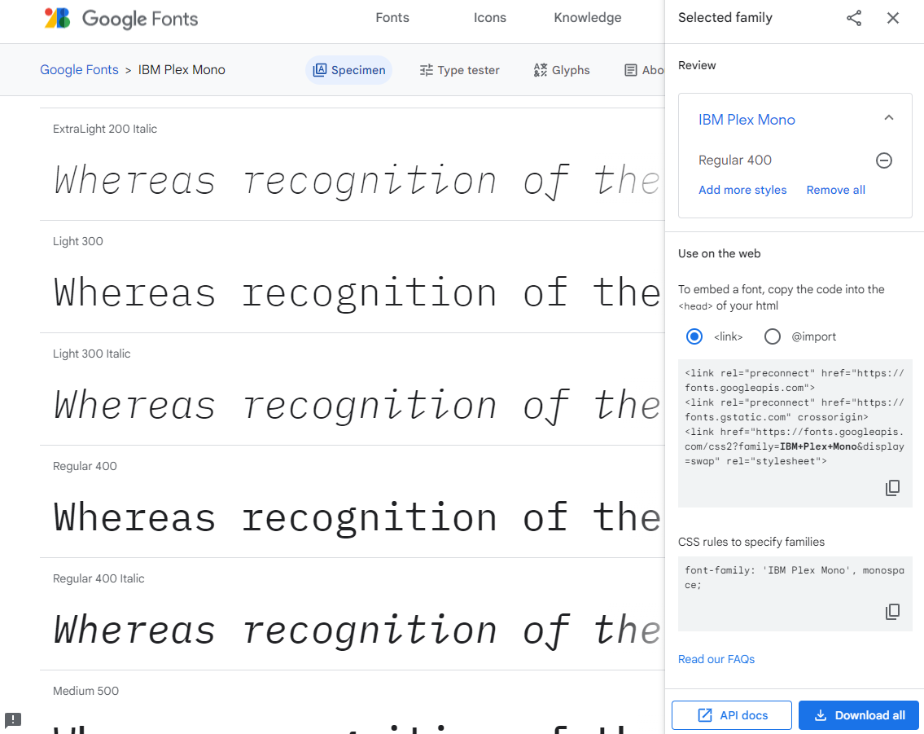Click the CSS rules to specify families text
This screenshot has width=924, height=734.
coord(751,542)
